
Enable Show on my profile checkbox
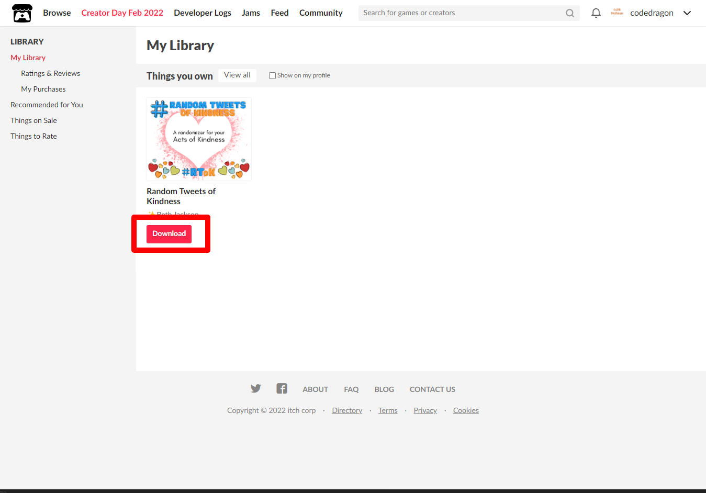pos(272,76)
